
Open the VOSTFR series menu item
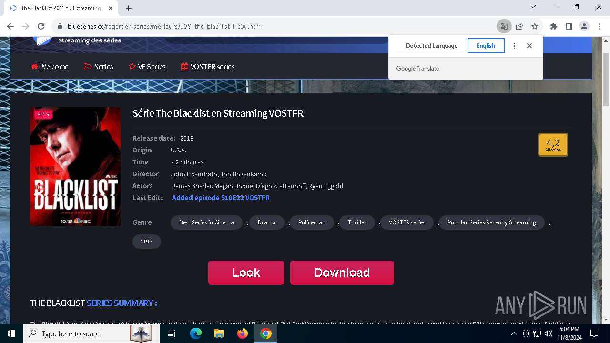208,67
